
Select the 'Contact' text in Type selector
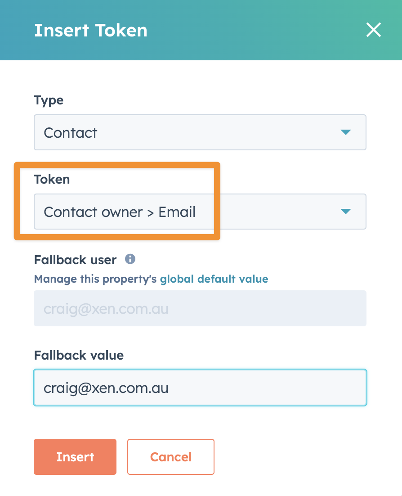[x=71, y=132]
